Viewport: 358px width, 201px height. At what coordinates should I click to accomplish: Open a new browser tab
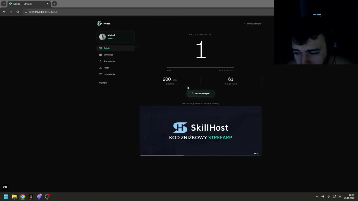pos(55,4)
